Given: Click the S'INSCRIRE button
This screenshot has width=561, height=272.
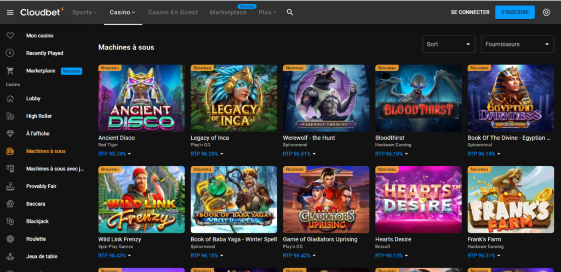Looking at the screenshot, I should tap(515, 12).
